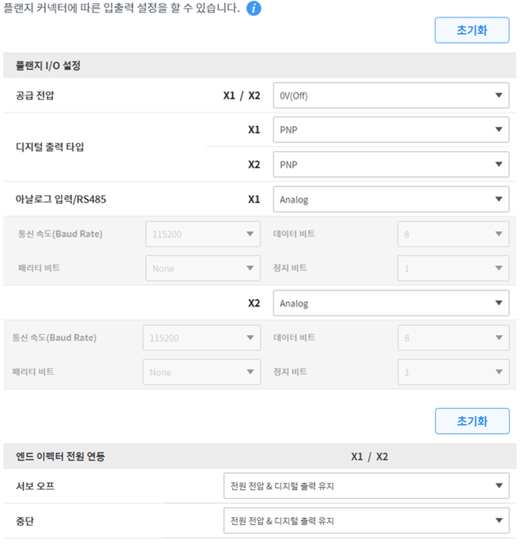Open 서보 오프 power setting dropdown
The width and height of the screenshot is (523, 544).
pyautogui.click(x=366, y=486)
